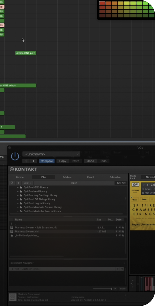Open the Multi Rack name dropdown
This screenshot has height=306, width=155.
(148, 177)
